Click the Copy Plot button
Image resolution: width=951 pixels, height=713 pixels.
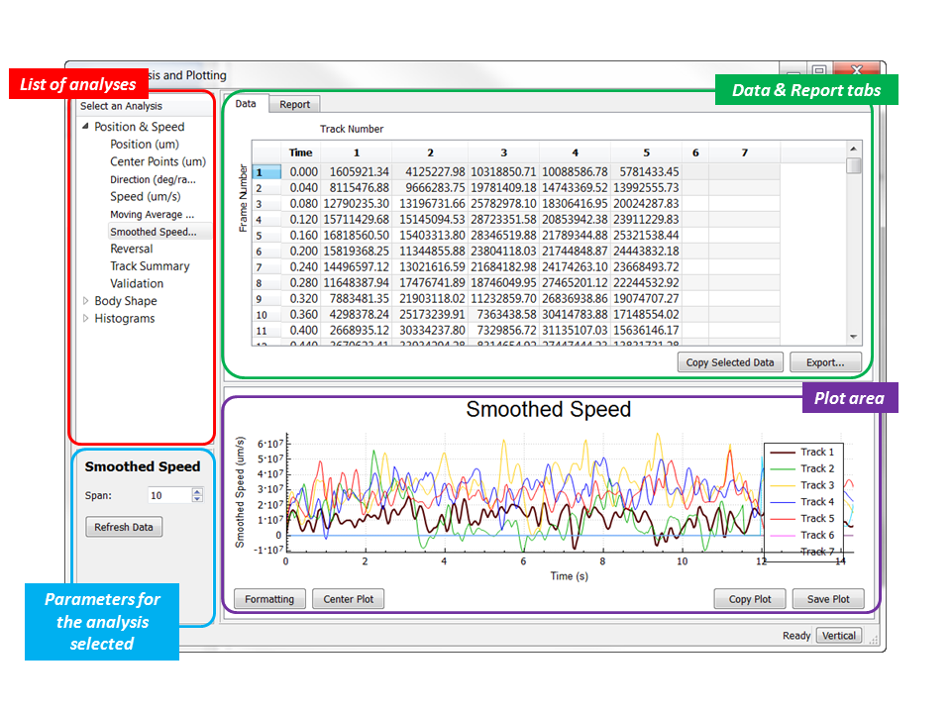750,599
